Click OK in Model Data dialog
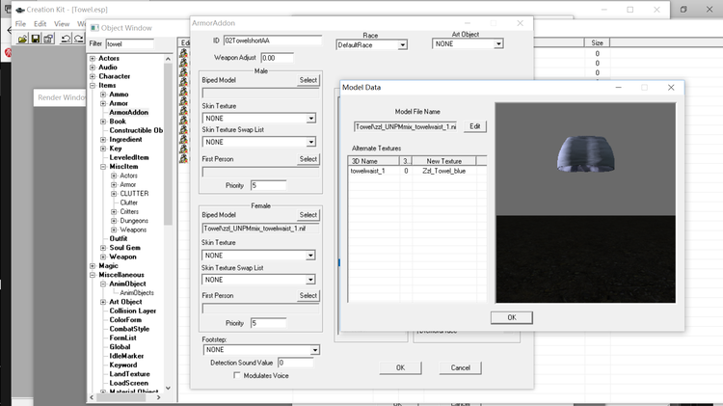The height and width of the screenshot is (406, 723). tap(511, 317)
